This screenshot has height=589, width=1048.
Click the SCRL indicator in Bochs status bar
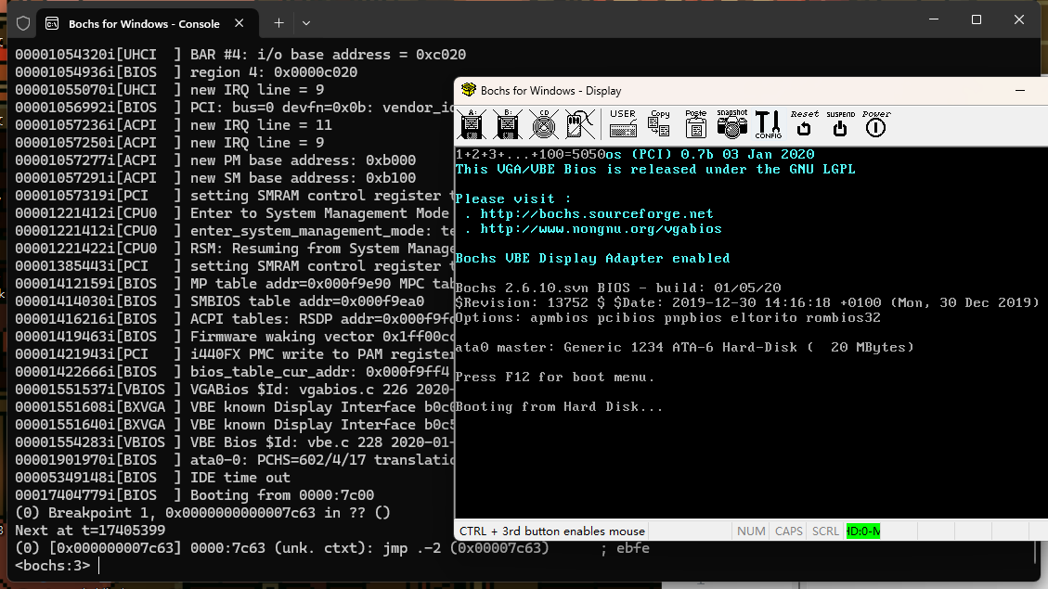(825, 531)
